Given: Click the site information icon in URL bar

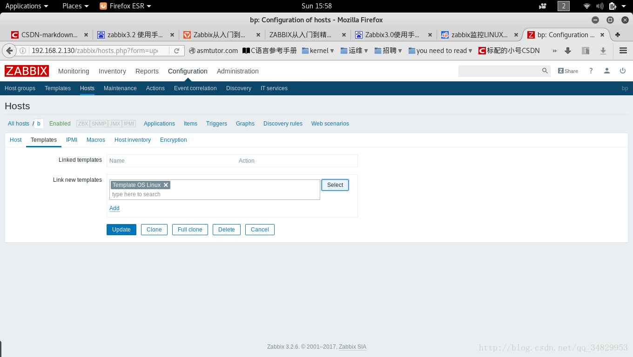Looking at the screenshot, I should coord(23,51).
